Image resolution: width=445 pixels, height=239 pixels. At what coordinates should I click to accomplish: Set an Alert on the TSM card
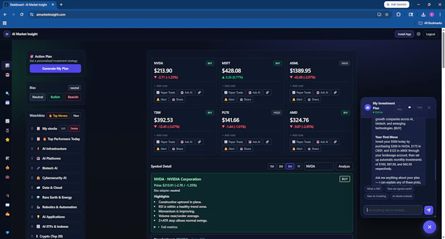(x=161, y=149)
